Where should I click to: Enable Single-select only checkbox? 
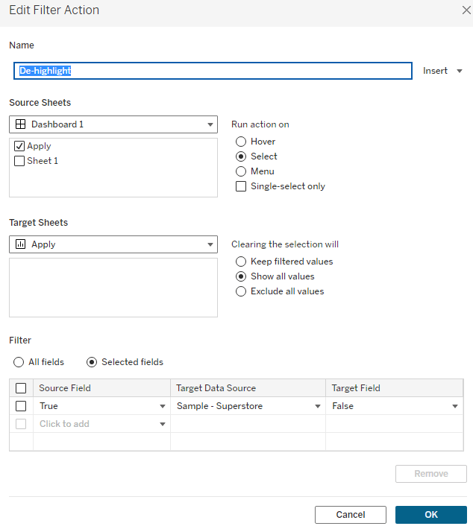point(241,186)
